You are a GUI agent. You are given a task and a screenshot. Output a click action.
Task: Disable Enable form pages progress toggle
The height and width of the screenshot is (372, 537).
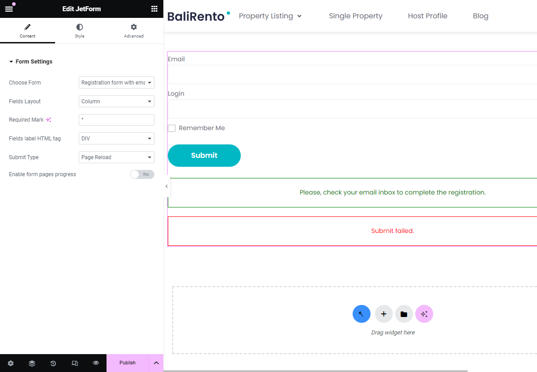[x=142, y=174]
